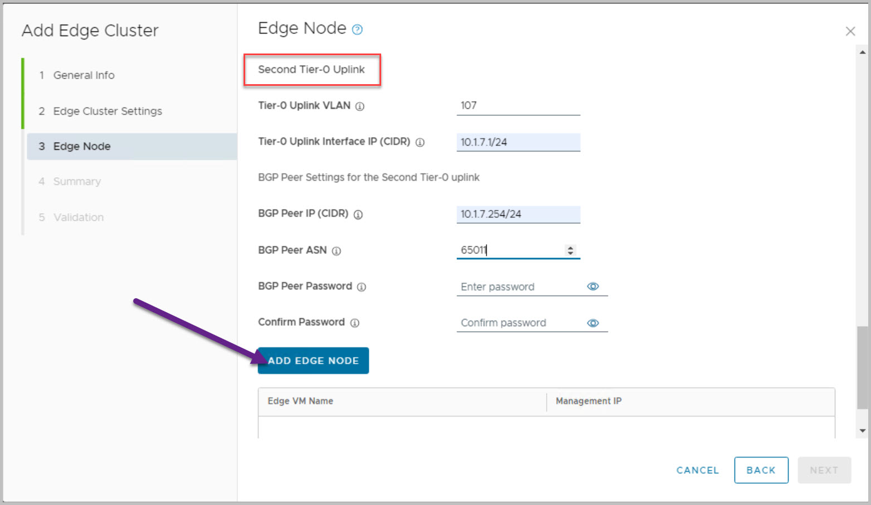Click the Tier-0 Uplink VLAN field
This screenshot has width=871, height=505.
518,105
